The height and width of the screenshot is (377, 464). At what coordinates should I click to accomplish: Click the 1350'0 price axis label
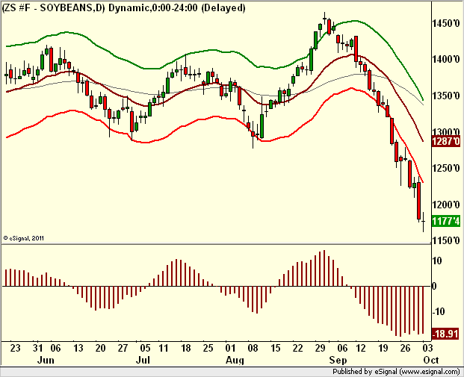[x=446, y=96]
